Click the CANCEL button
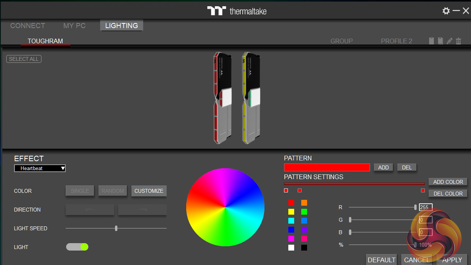The image size is (471, 265). [417, 260]
